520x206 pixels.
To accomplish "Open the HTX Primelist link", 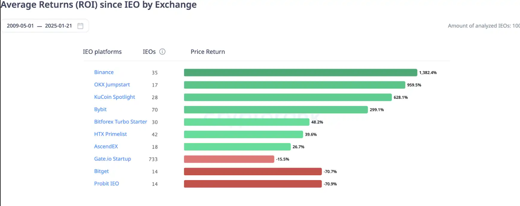I will (x=110, y=134).
